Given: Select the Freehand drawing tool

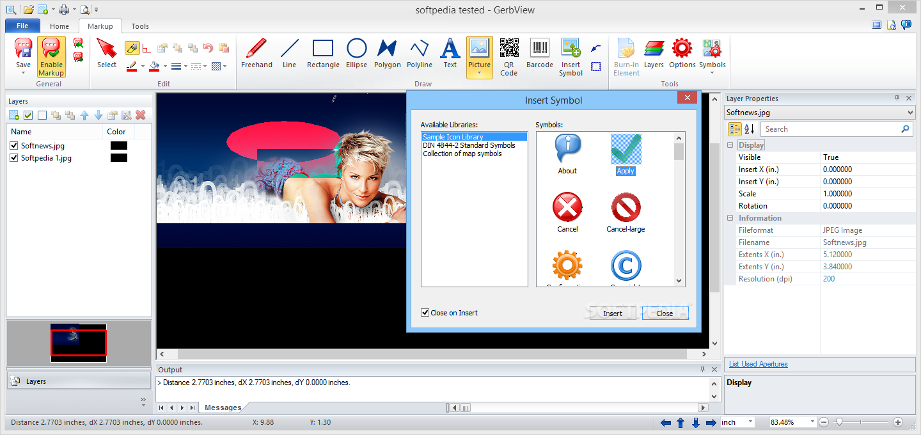Looking at the screenshot, I should [256, 54].
